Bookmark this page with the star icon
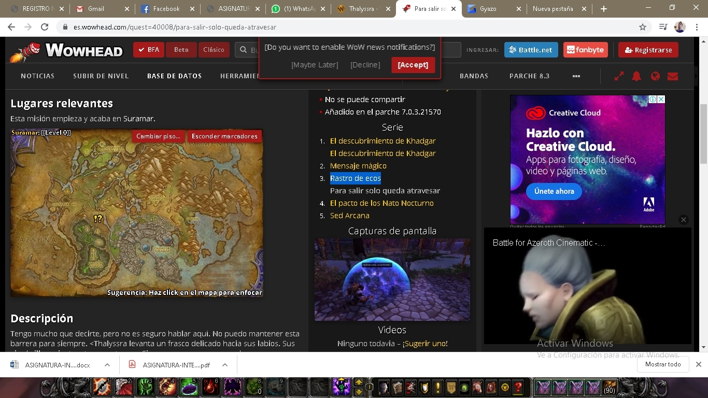The width and height of the screenshot is (708, 398). coord(643,27)
